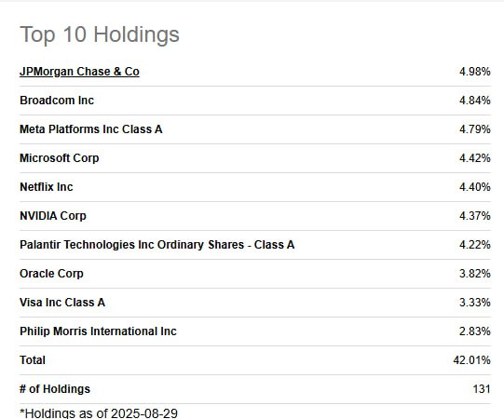Select the NVIDIA Corp holding name
Image resolution: width=504 pixels, height=419 pixels.
pos(53,216)
